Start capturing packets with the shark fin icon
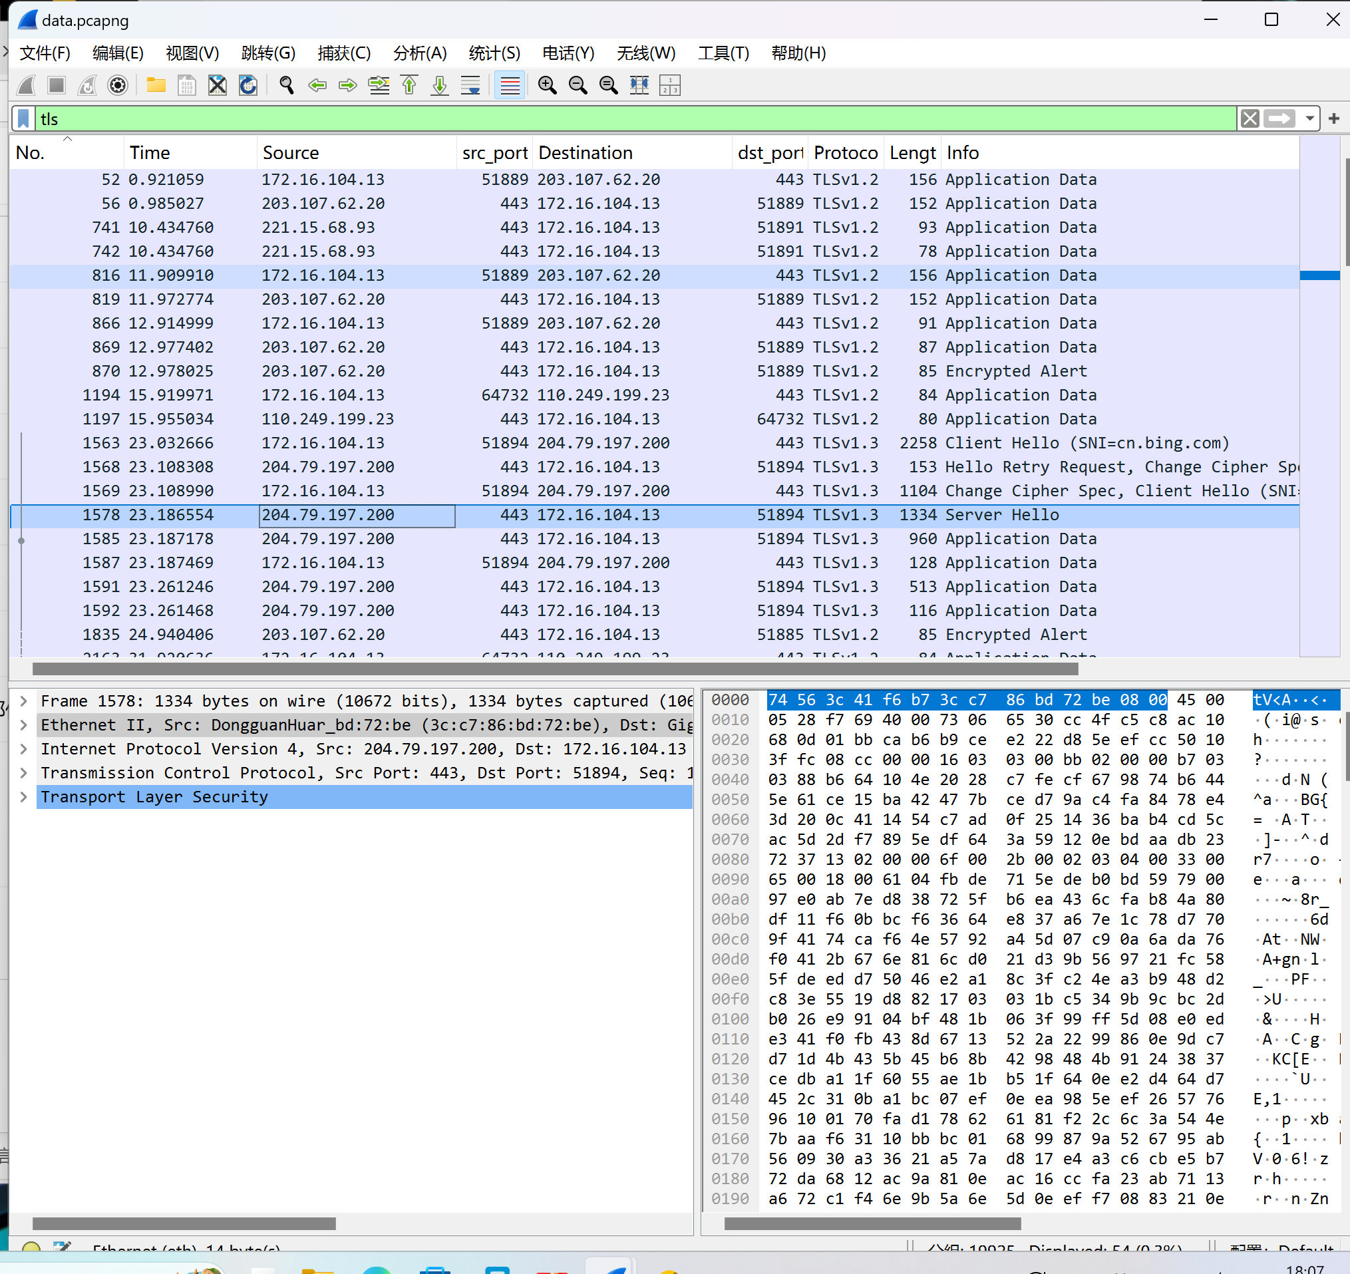The height and width of the screenshot is (1274, 1350). pos(25,85)
